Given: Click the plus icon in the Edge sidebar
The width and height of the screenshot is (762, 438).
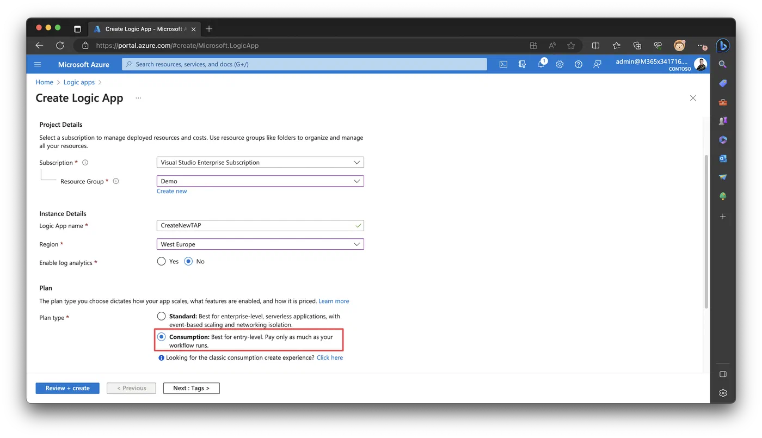Looking at the screenshot, I should coord(723,217).
